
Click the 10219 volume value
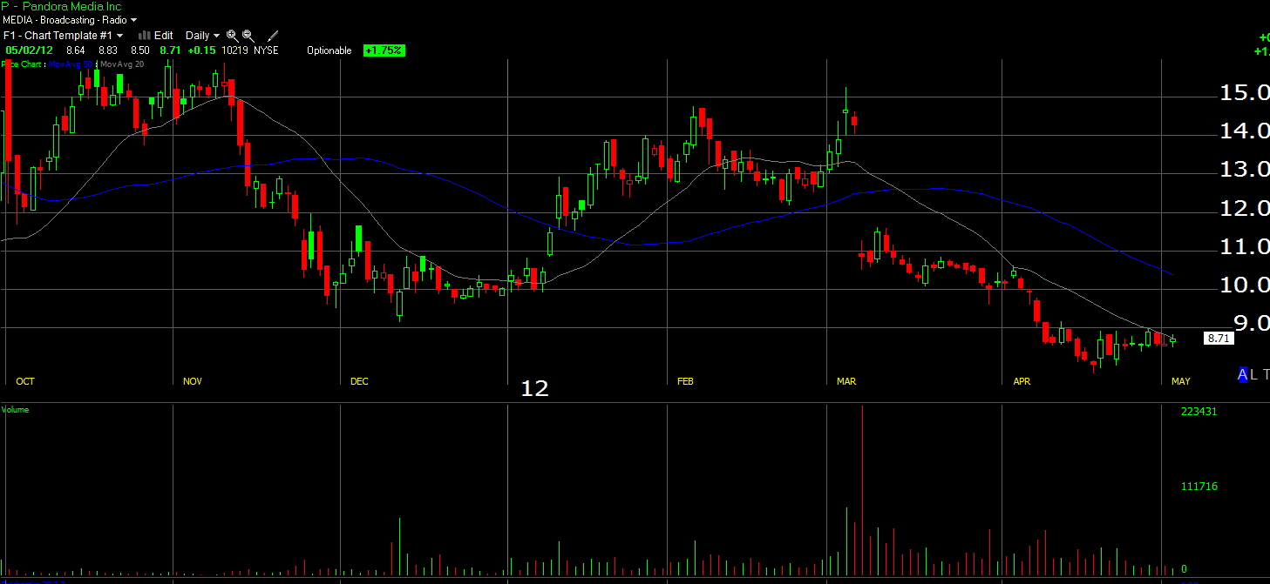click(234, 50)
